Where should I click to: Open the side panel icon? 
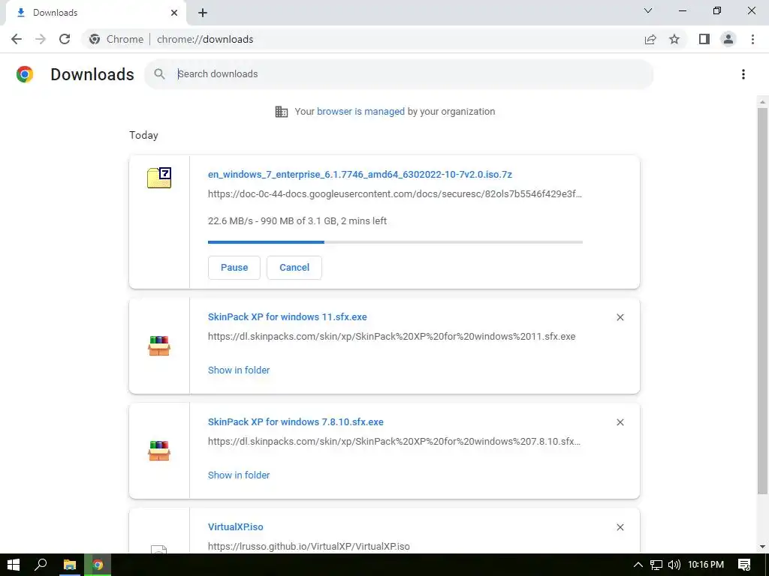(704, 39)
